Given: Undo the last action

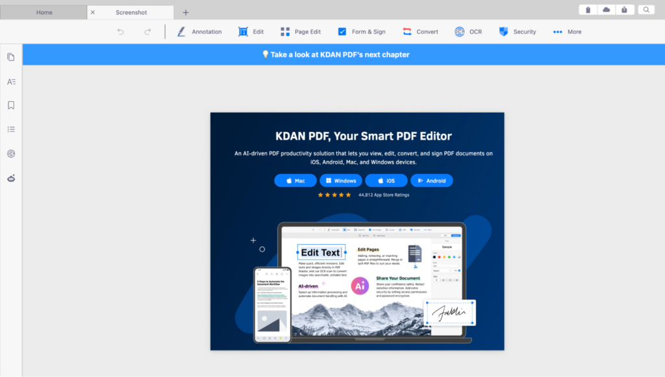Looking at the screenshot, I should point(120,31).
